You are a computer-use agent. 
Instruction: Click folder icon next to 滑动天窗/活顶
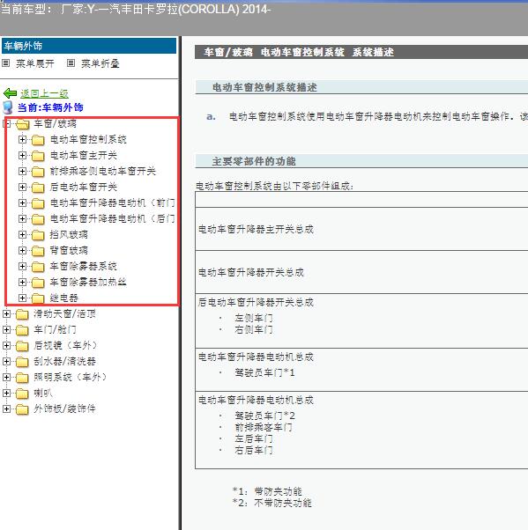pos(22,314)
